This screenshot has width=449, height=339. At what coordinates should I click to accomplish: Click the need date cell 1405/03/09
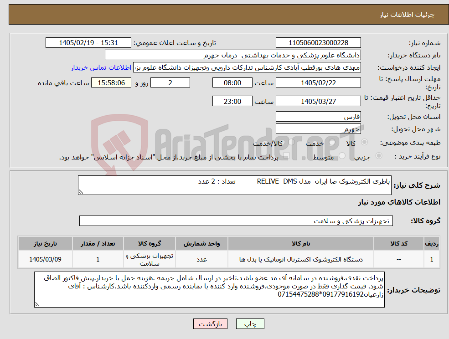point(45,259)
